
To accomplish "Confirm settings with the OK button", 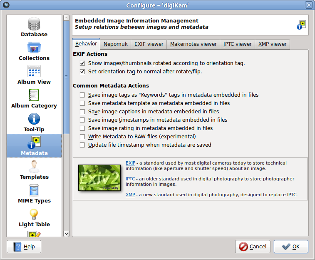I will [291, 247].
